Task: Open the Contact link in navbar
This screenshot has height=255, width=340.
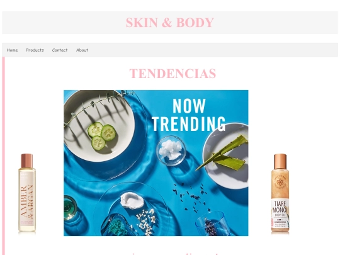Action: click(x=60, y=50)
